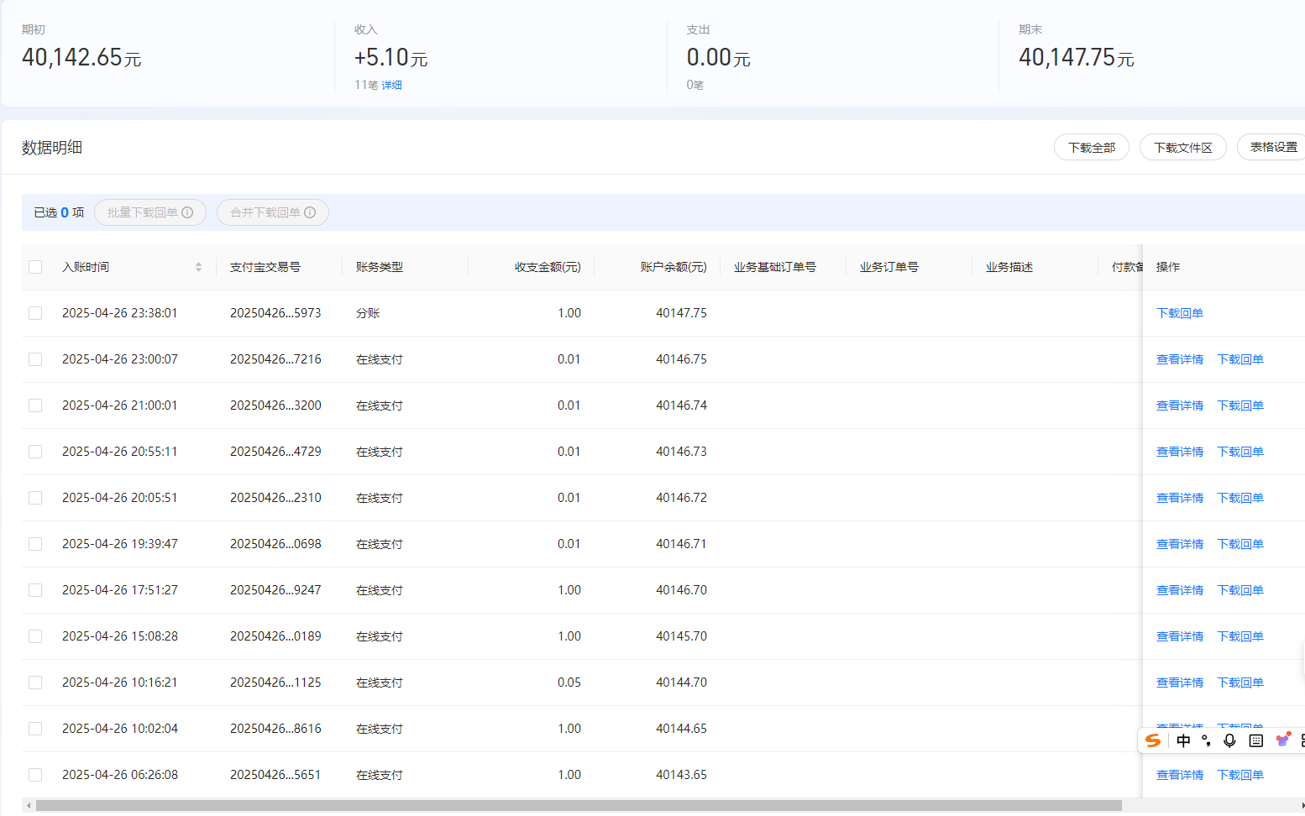Open 下载文件区

pyautogui.click(x=1183, y=148)
